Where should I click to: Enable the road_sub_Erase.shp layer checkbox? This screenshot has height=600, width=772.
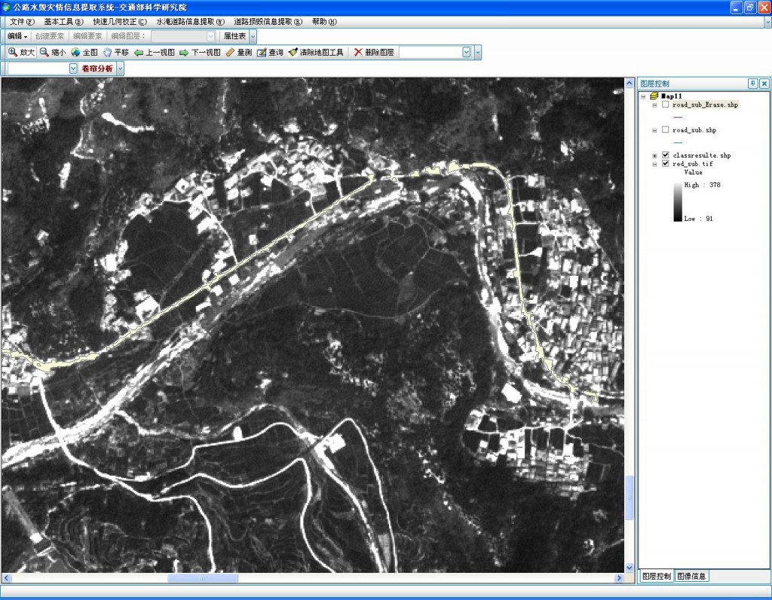point(665,105)
